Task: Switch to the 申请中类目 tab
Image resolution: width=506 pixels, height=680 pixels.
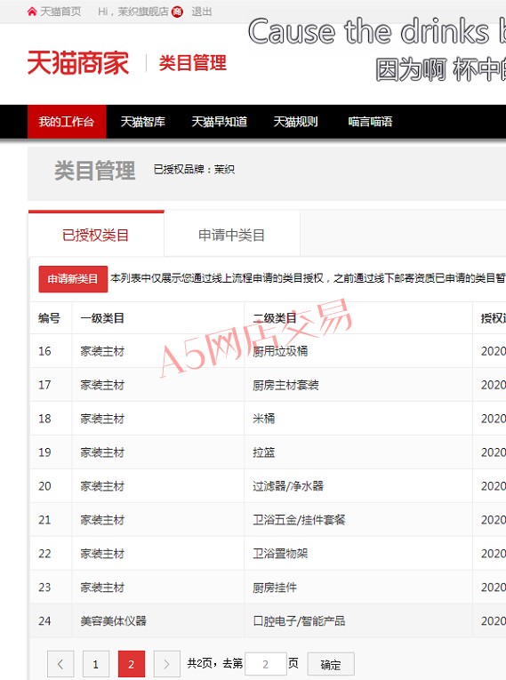Action: click(232, 234)
